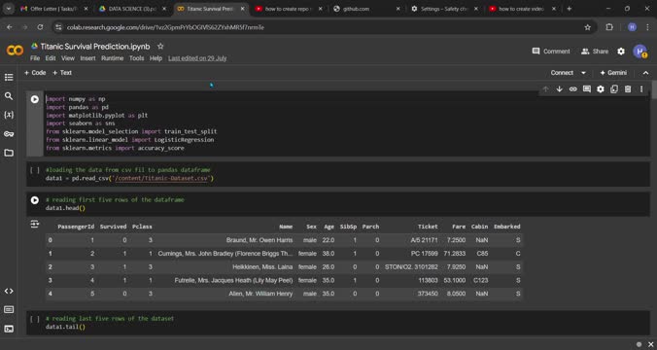Open Code snippets icon in sidebar
The image size is (657, 350).
tap(9, 291)
